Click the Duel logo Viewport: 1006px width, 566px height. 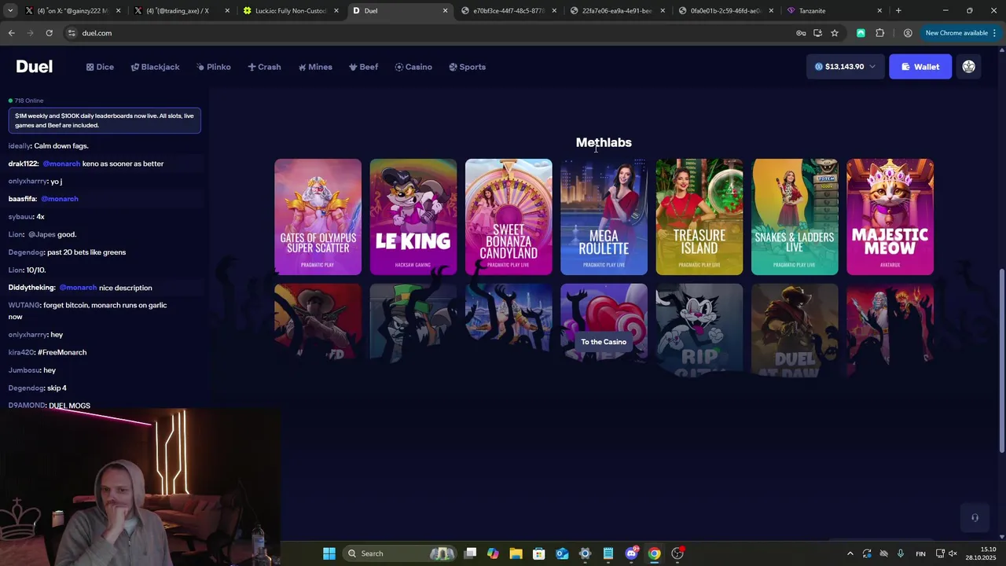point(35,67)
